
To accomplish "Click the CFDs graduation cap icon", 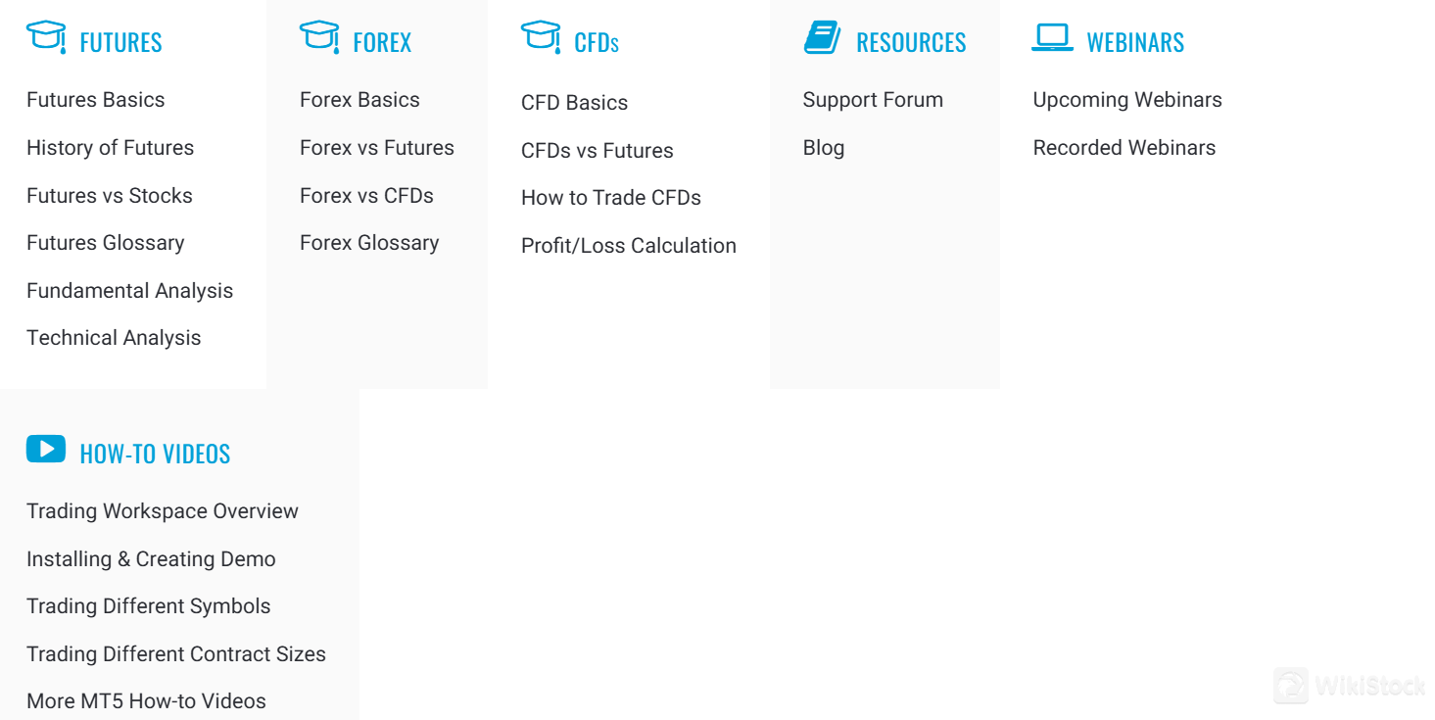I will pos(541,37).
